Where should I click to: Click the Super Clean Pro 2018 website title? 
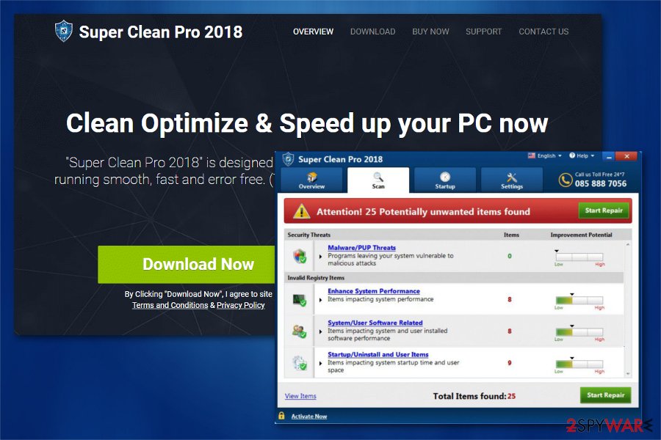161,32
